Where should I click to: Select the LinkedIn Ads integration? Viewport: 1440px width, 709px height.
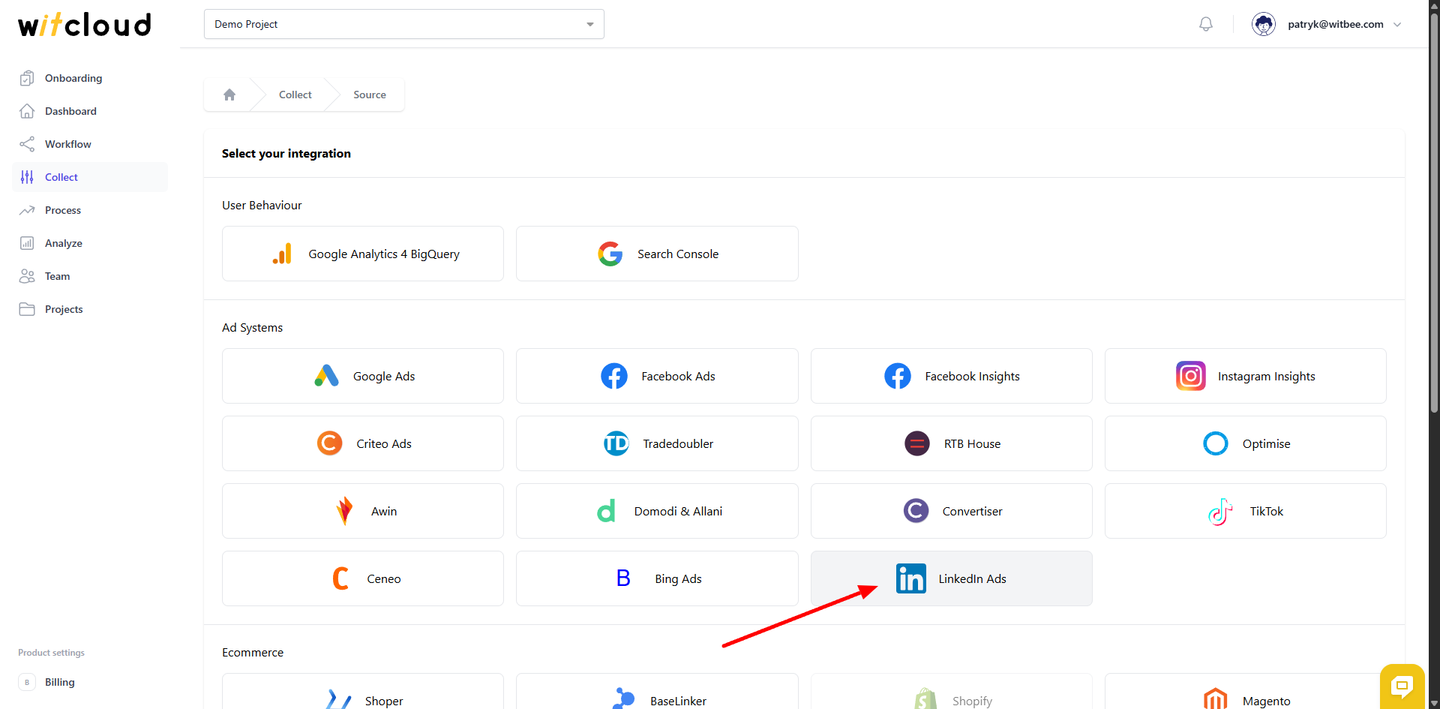[x=952, y=578]
